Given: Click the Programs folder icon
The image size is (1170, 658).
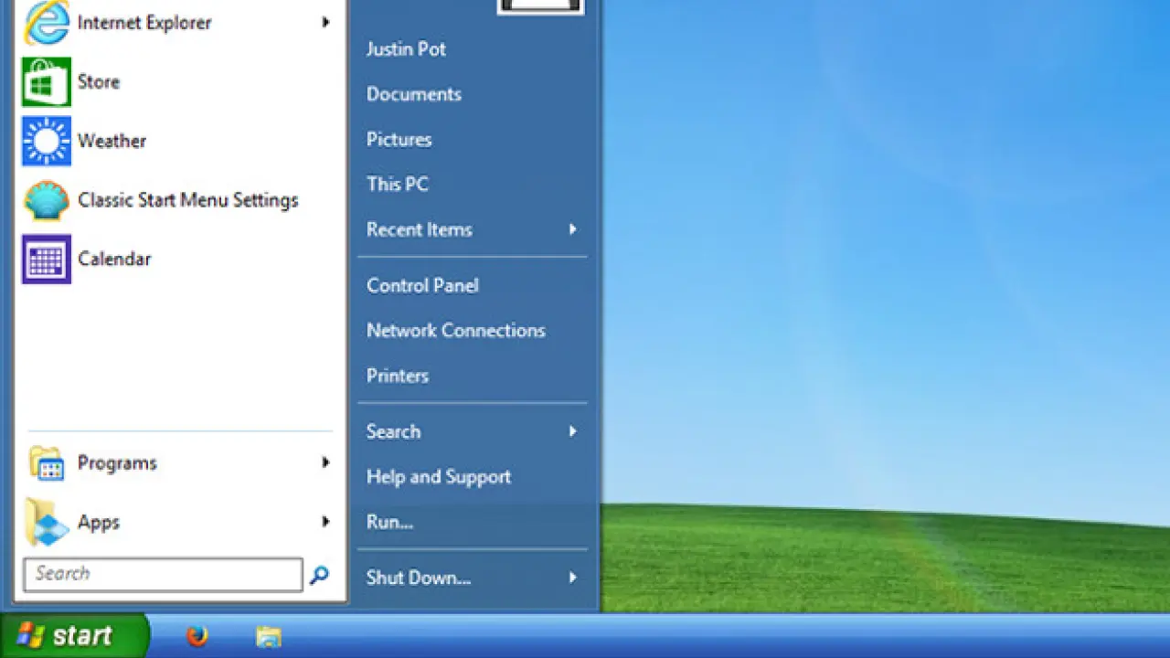Looking at the screenshot, I should click(x=46, y=463).
